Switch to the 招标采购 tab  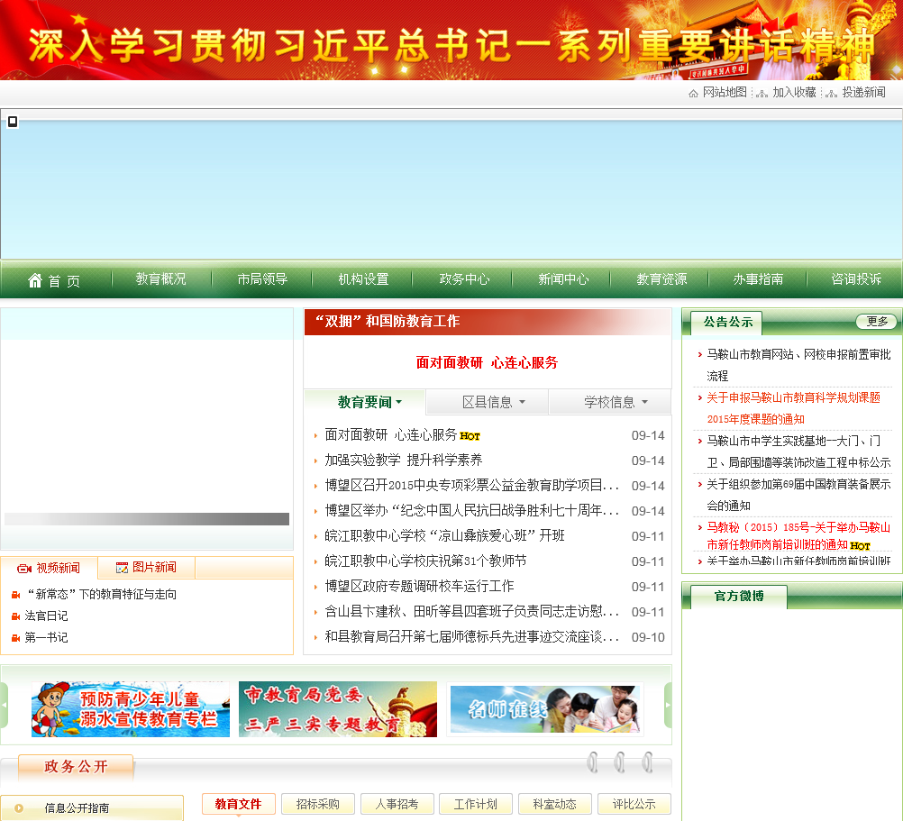pyautogui.click(x=318, y=804)
